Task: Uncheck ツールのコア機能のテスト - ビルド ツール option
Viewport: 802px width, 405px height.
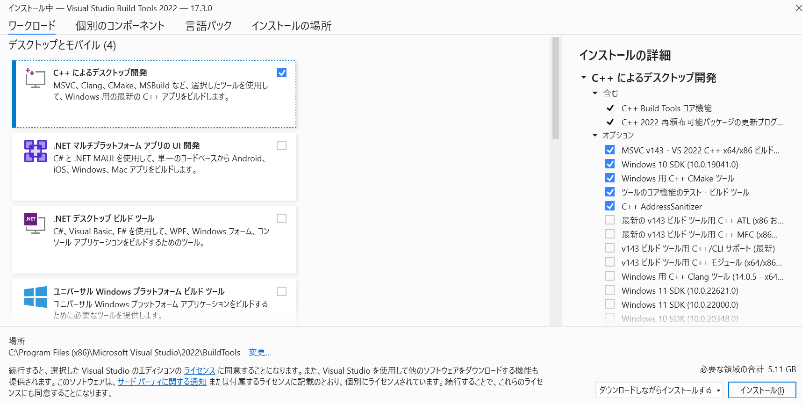Action: point(609,192)
